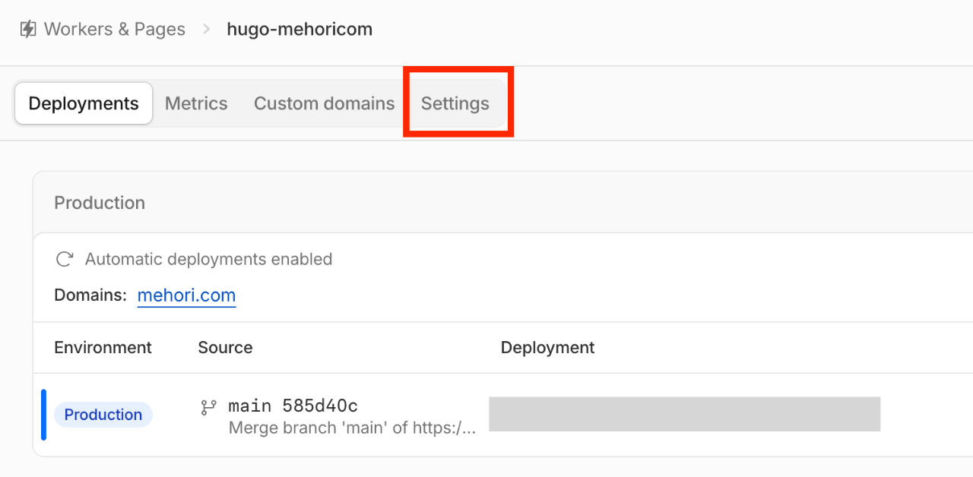Open the main 585d40c commit
Screen dimensions: 973x477
293,406
